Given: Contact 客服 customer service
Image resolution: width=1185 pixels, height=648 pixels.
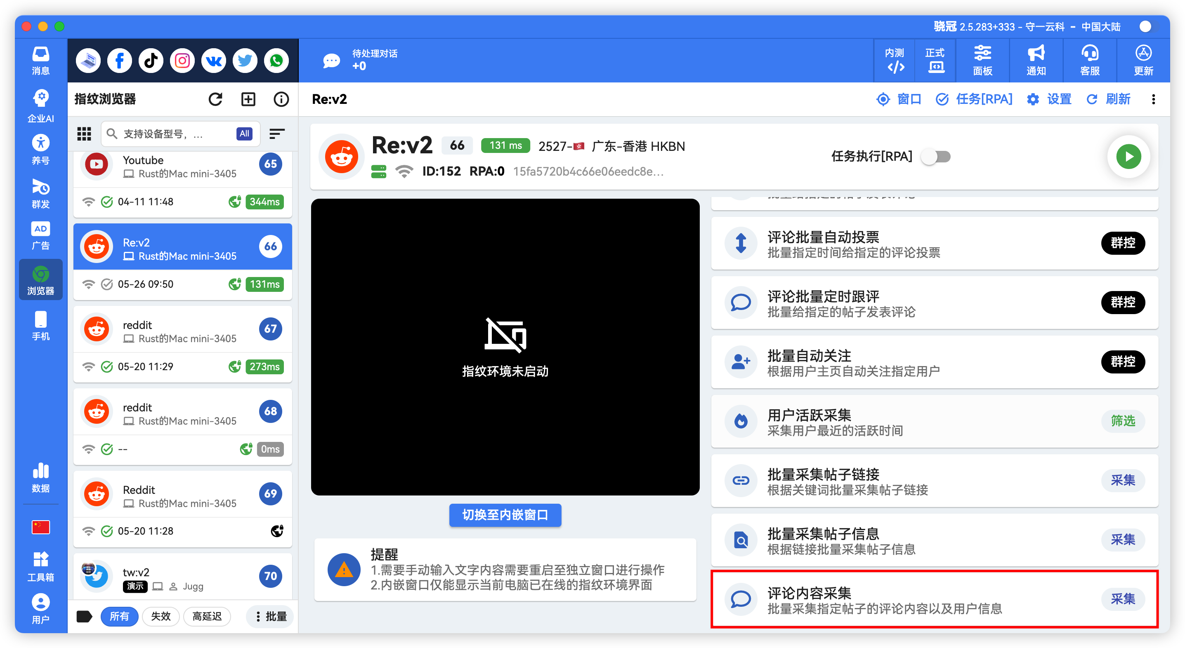Looking at the screenshot, I should pos(1090,60).
